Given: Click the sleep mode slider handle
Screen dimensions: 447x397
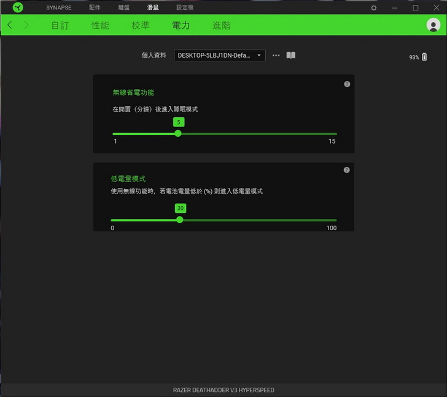Looking at the screenshot, I should (178, 133).
